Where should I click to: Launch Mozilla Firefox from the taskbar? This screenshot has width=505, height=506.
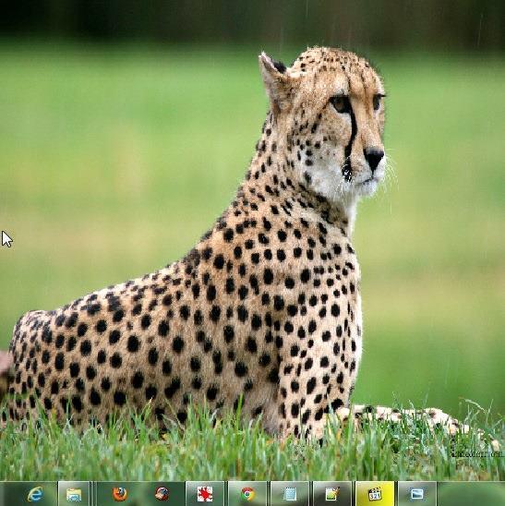pos(120,494)
